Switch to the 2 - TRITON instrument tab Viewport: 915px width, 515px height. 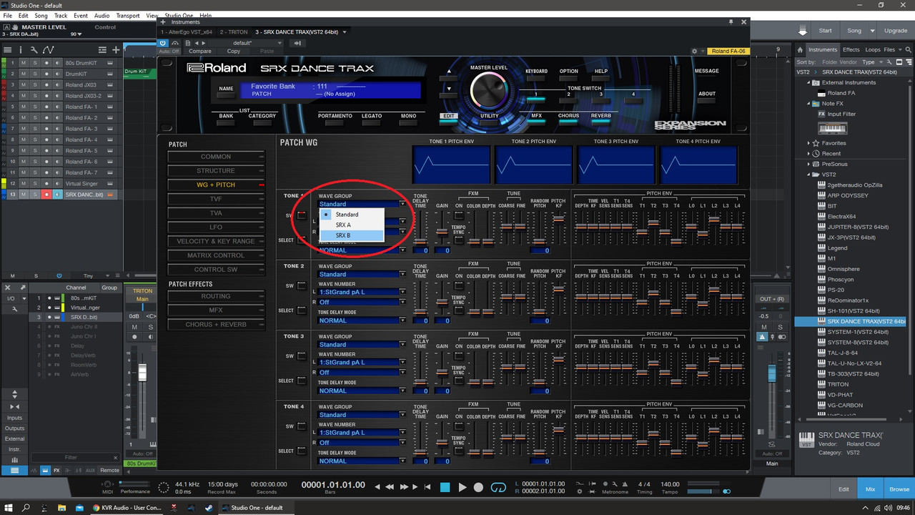233,32
